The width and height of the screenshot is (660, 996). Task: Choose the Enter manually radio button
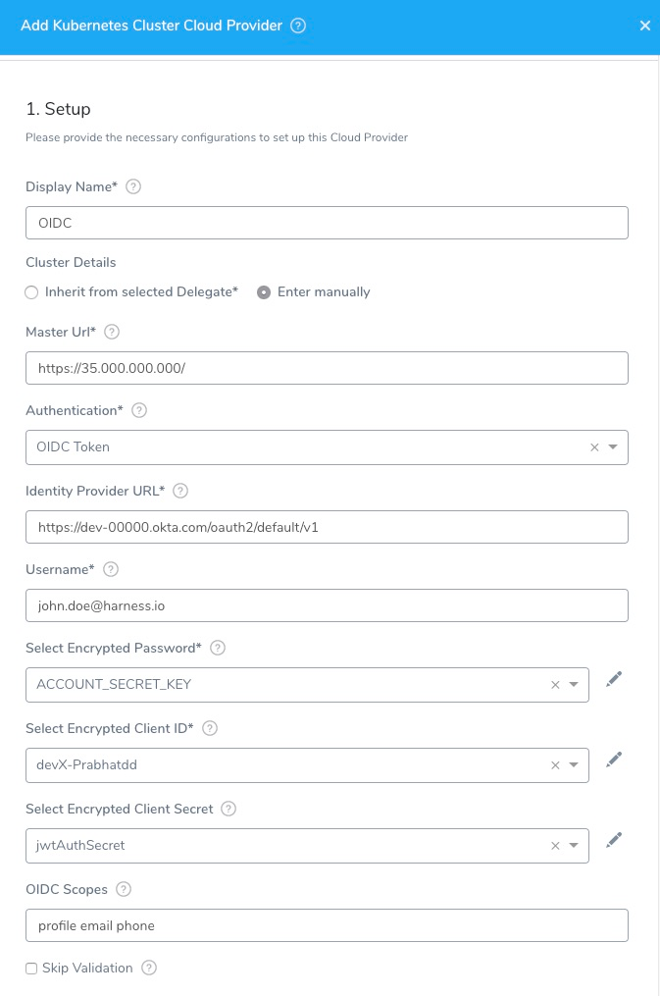click(x=264, y=292)
